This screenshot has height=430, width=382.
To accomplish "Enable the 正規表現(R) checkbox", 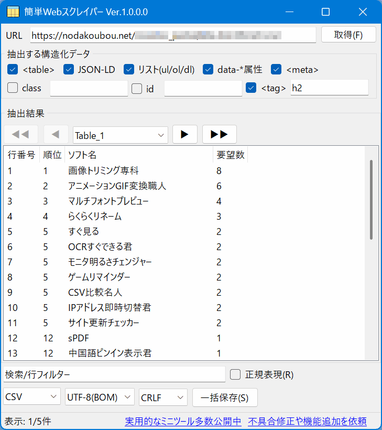I will click(236, 374).
